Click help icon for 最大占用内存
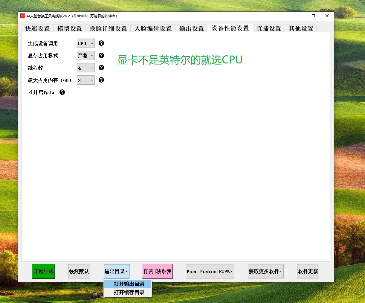365x303 pixels. pos(101,80)
